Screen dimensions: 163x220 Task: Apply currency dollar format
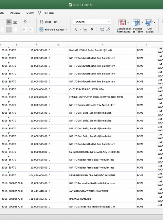76,29
